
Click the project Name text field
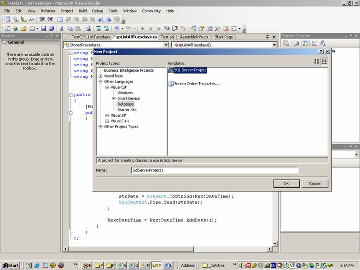point(215,170)
